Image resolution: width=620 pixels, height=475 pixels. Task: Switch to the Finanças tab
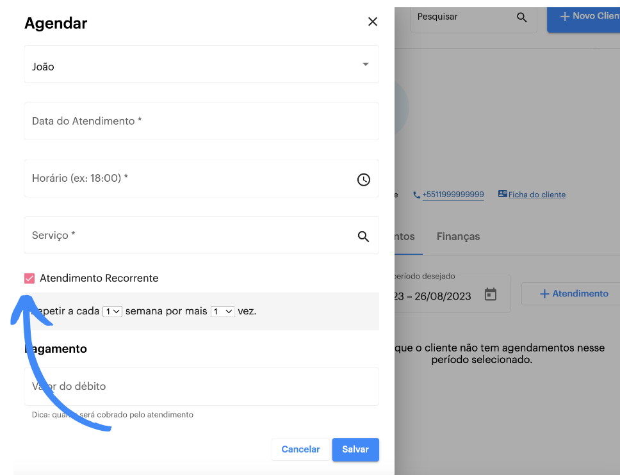[458, 236]
